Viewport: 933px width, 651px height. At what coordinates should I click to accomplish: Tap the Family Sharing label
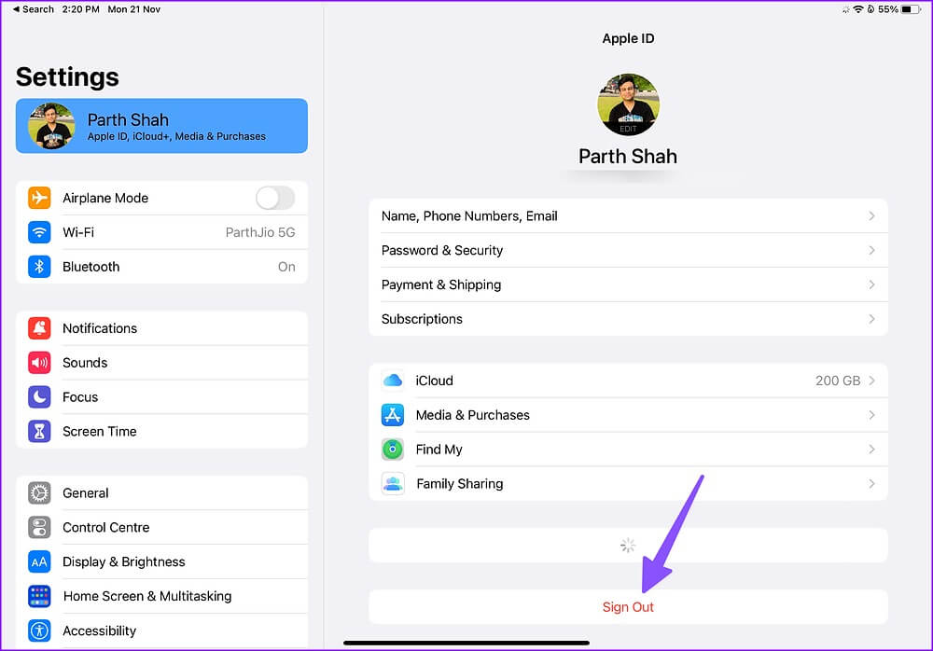(459, 484)
